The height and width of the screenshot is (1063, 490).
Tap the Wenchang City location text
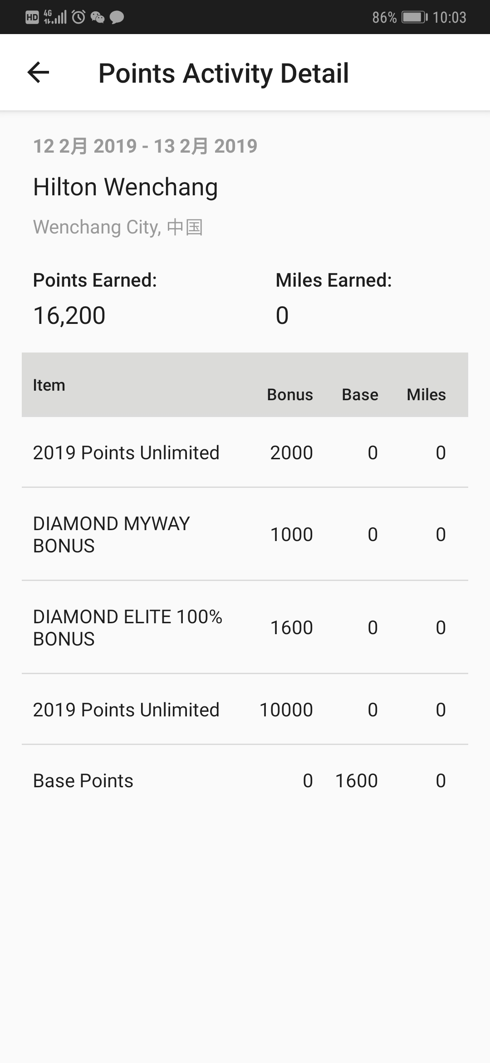click(x=118, y=227)
